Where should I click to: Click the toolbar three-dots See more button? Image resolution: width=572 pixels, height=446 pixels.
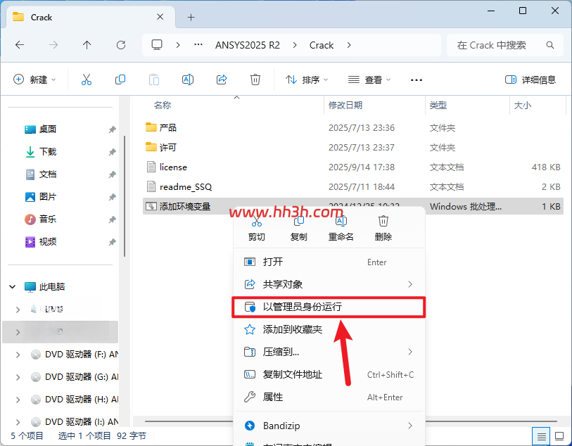click(417, 80)
